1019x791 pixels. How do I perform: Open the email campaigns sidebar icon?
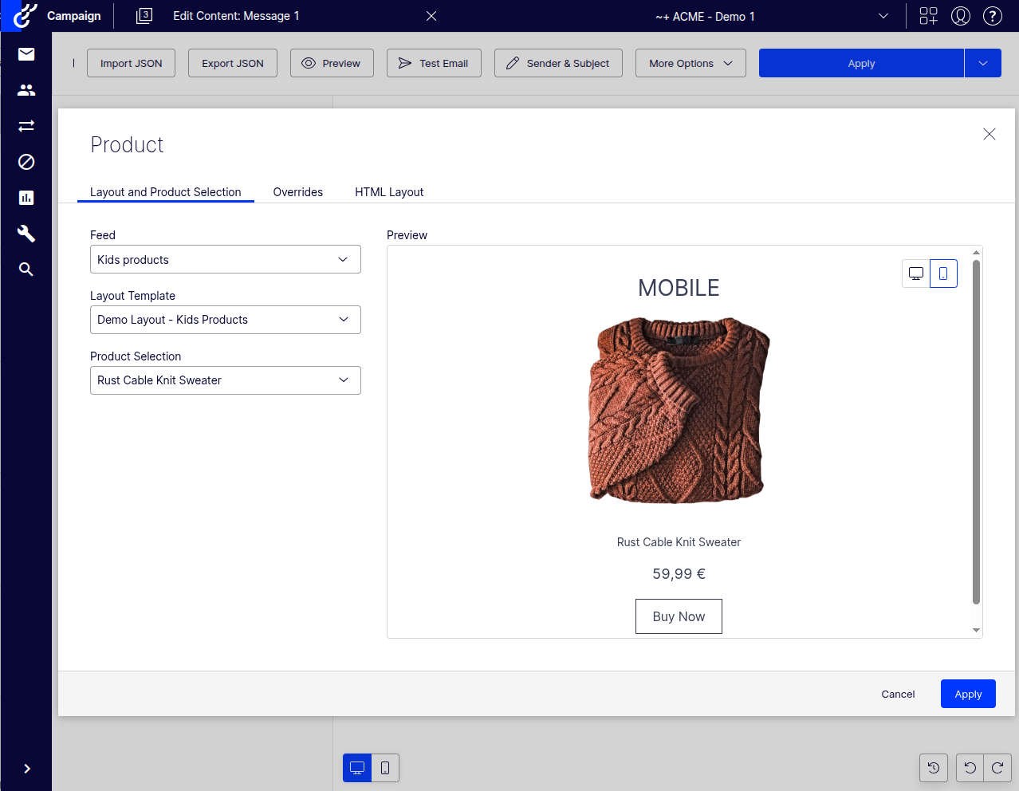[26, 54]
